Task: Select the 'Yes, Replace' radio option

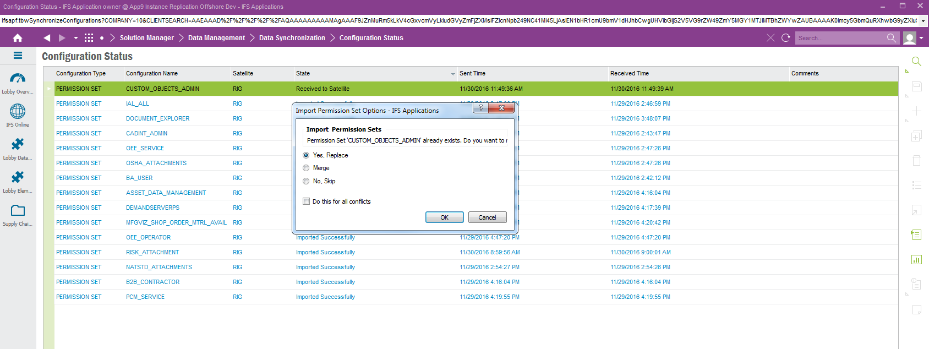Action: [x=307, y=155]
